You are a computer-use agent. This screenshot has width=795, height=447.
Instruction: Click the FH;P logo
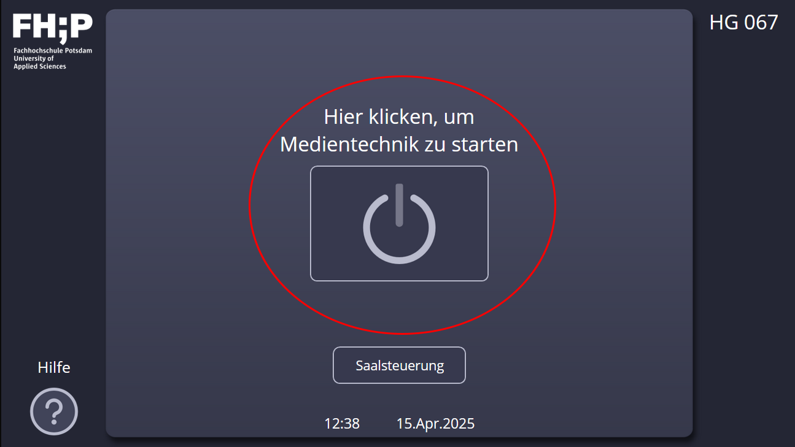53,28
